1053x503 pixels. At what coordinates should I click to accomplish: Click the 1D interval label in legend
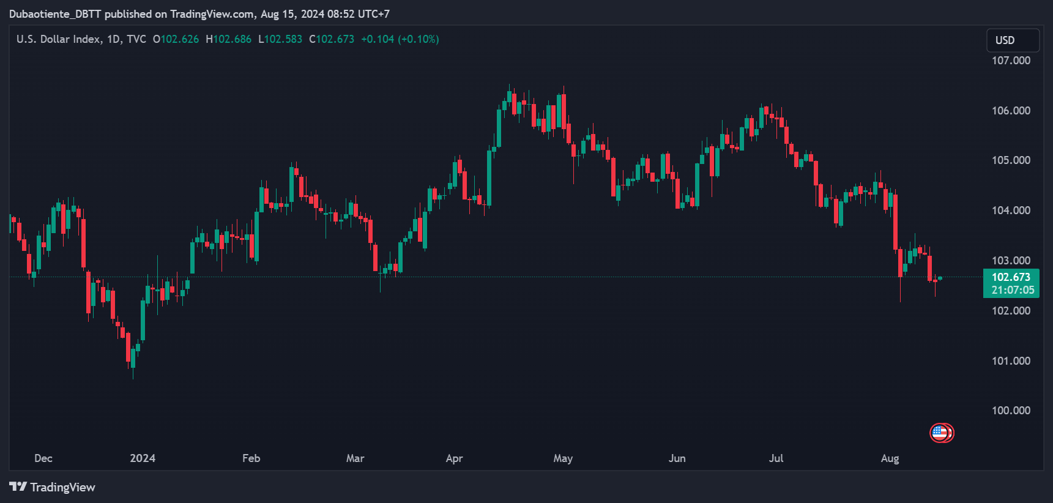114,39
